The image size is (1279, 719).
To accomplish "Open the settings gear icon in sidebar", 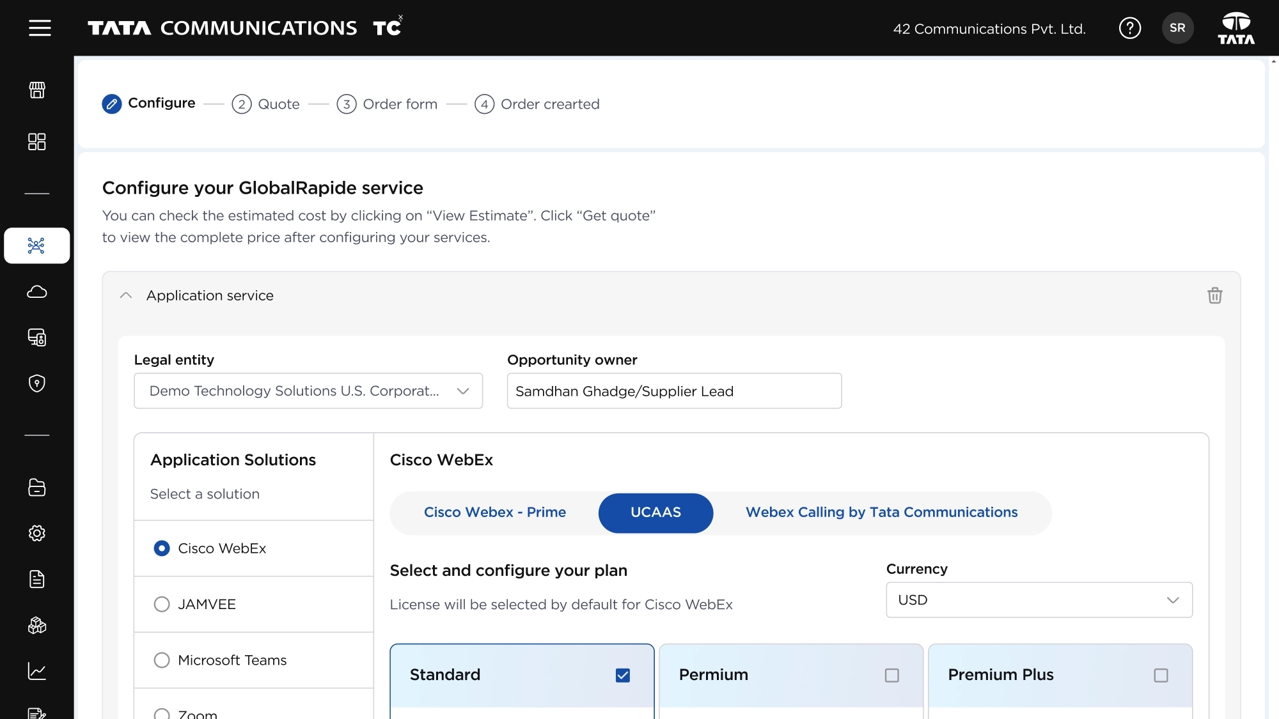I will pos(37,533).
